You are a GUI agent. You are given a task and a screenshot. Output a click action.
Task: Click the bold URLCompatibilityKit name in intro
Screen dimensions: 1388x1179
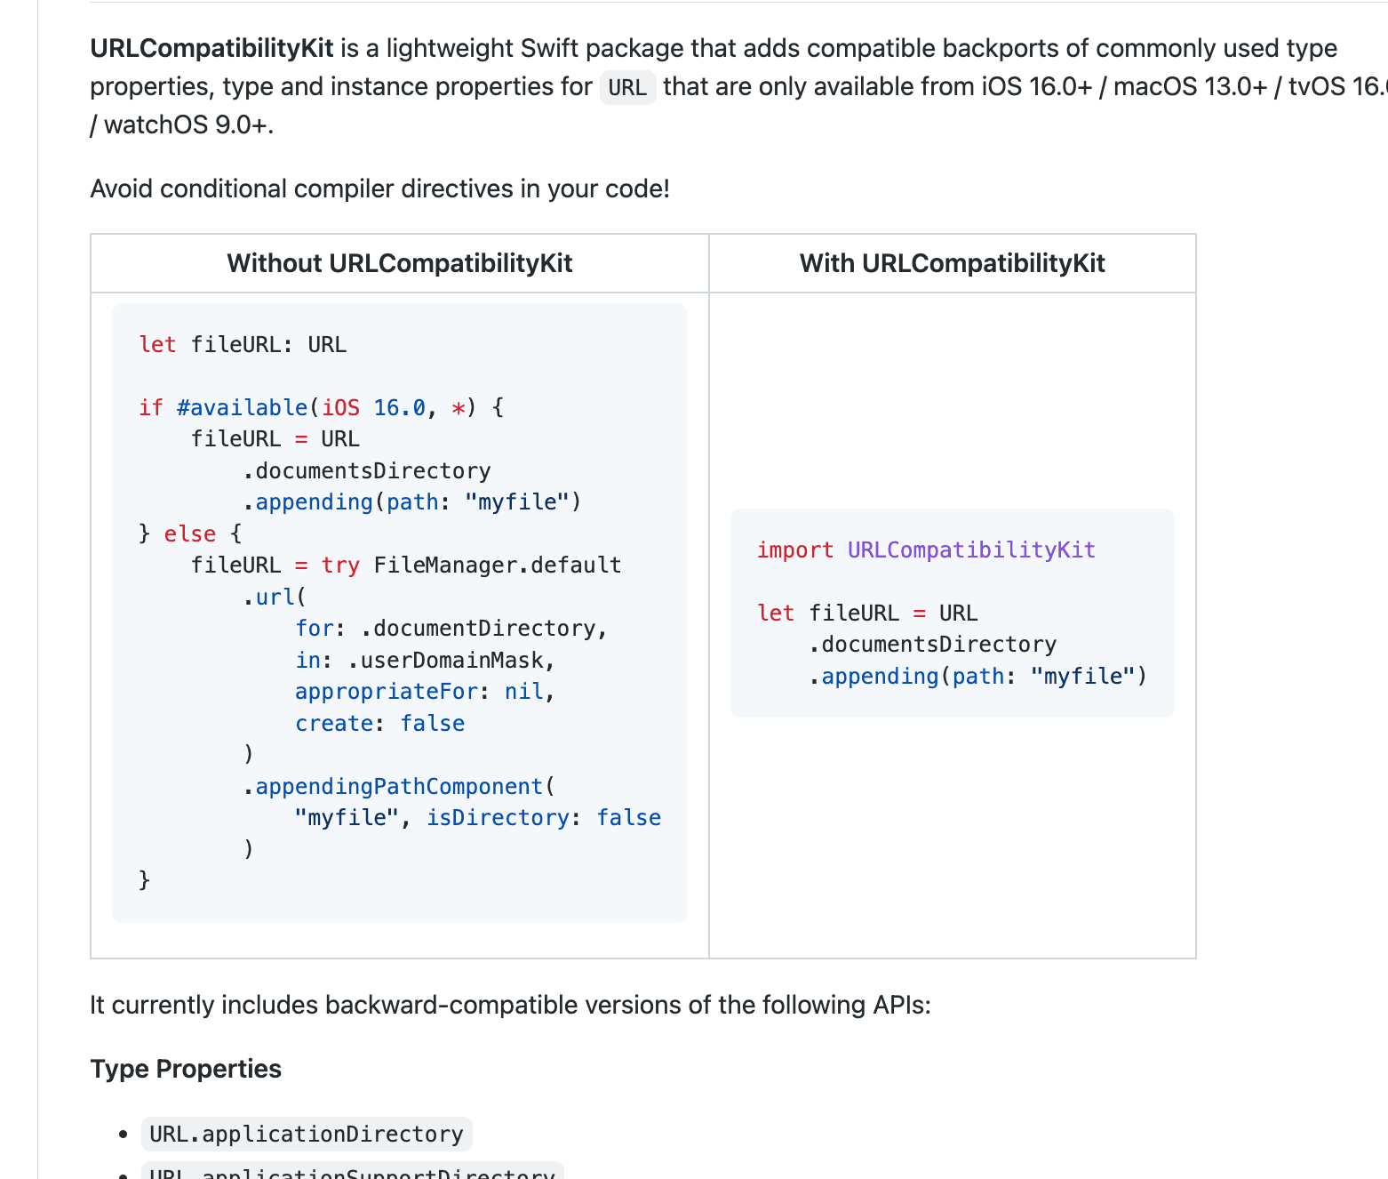[211, 48]
